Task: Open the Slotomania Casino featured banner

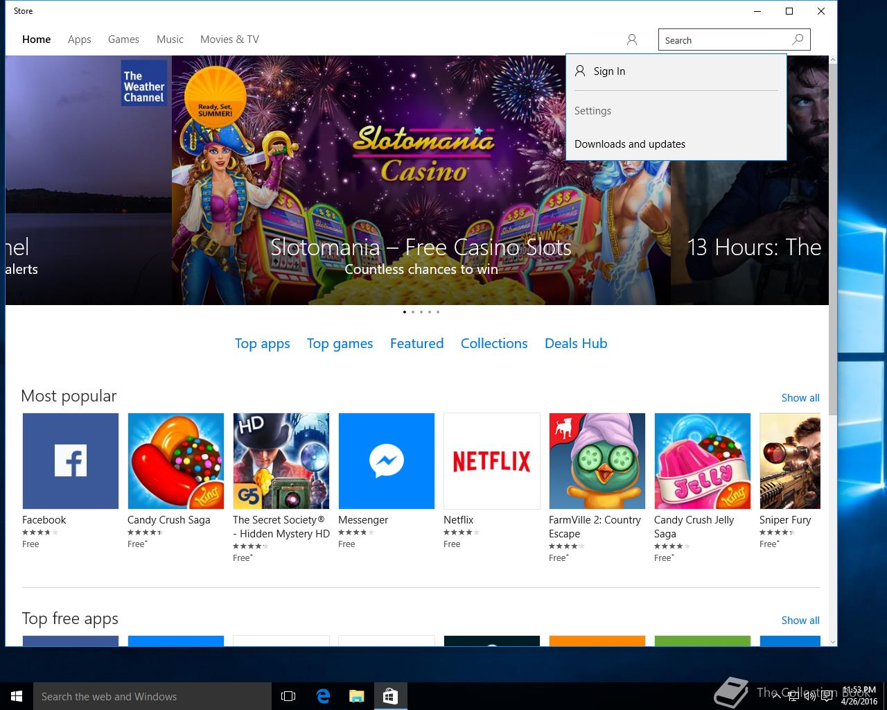Action: pyautogui.click(x=421, y=180)
